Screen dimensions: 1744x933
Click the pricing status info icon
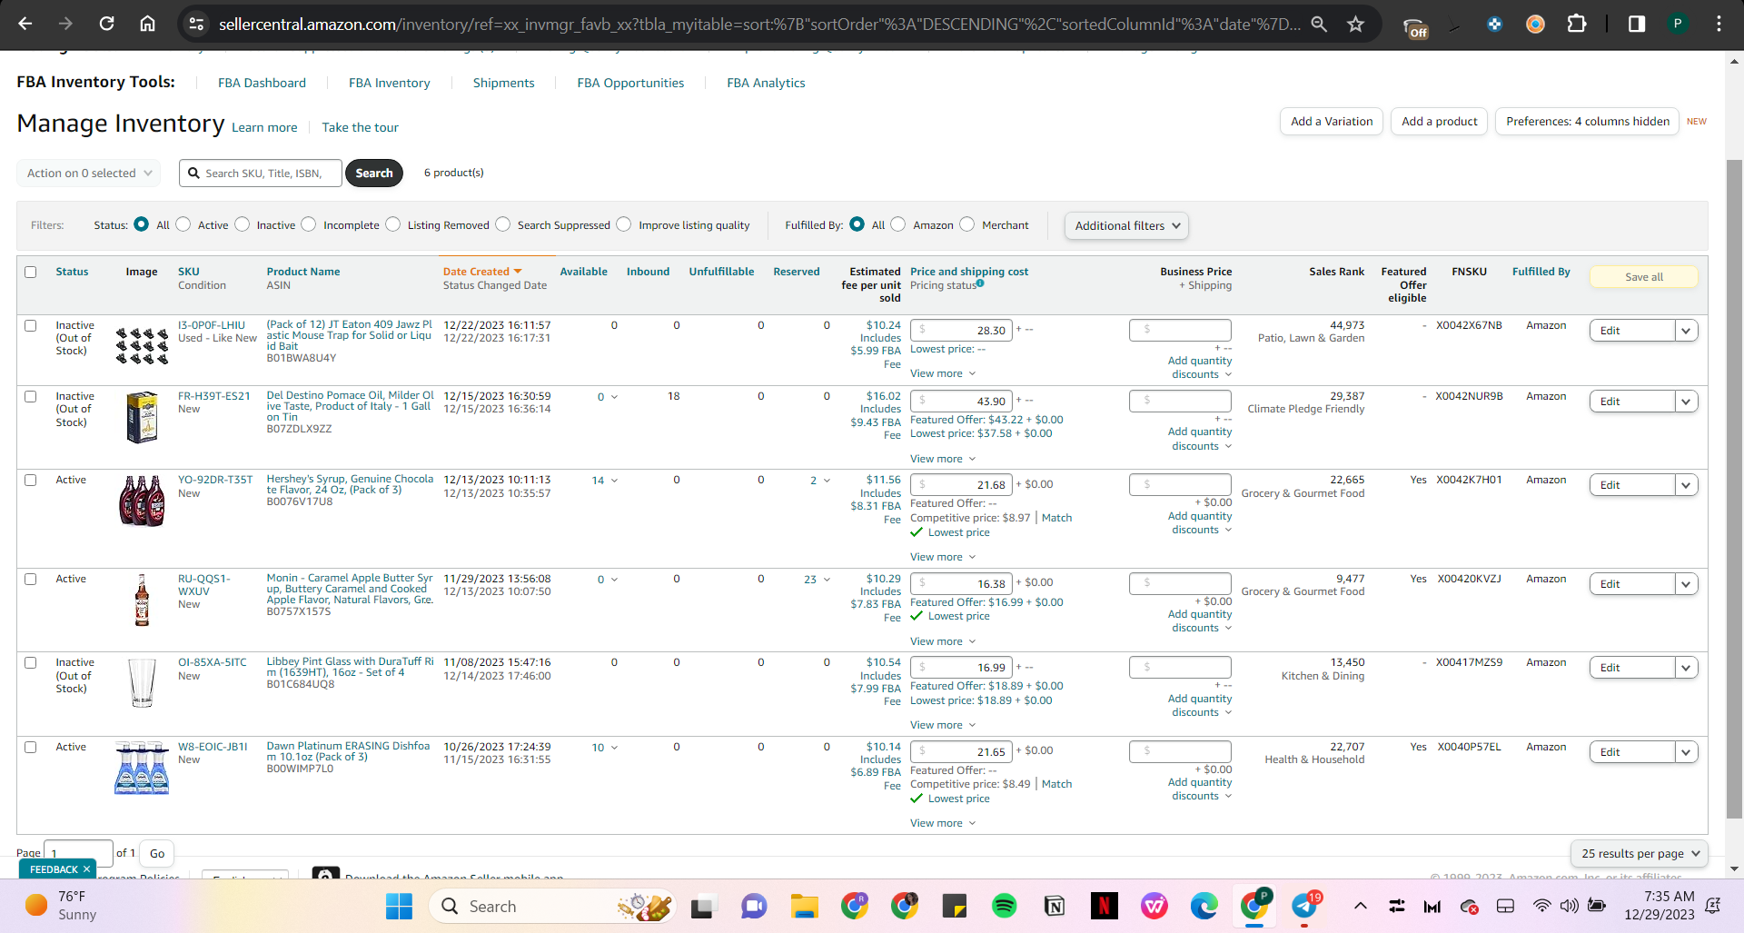980,283
